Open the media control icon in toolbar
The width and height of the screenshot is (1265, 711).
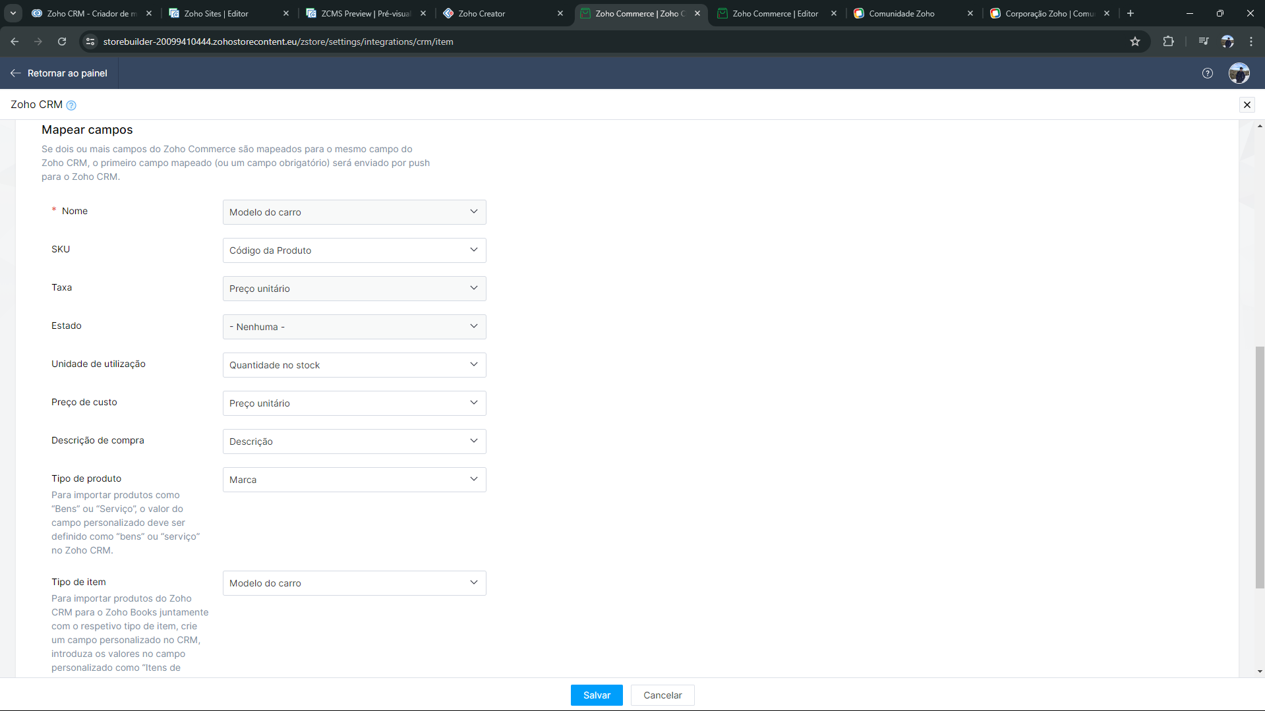(1204, 42)
